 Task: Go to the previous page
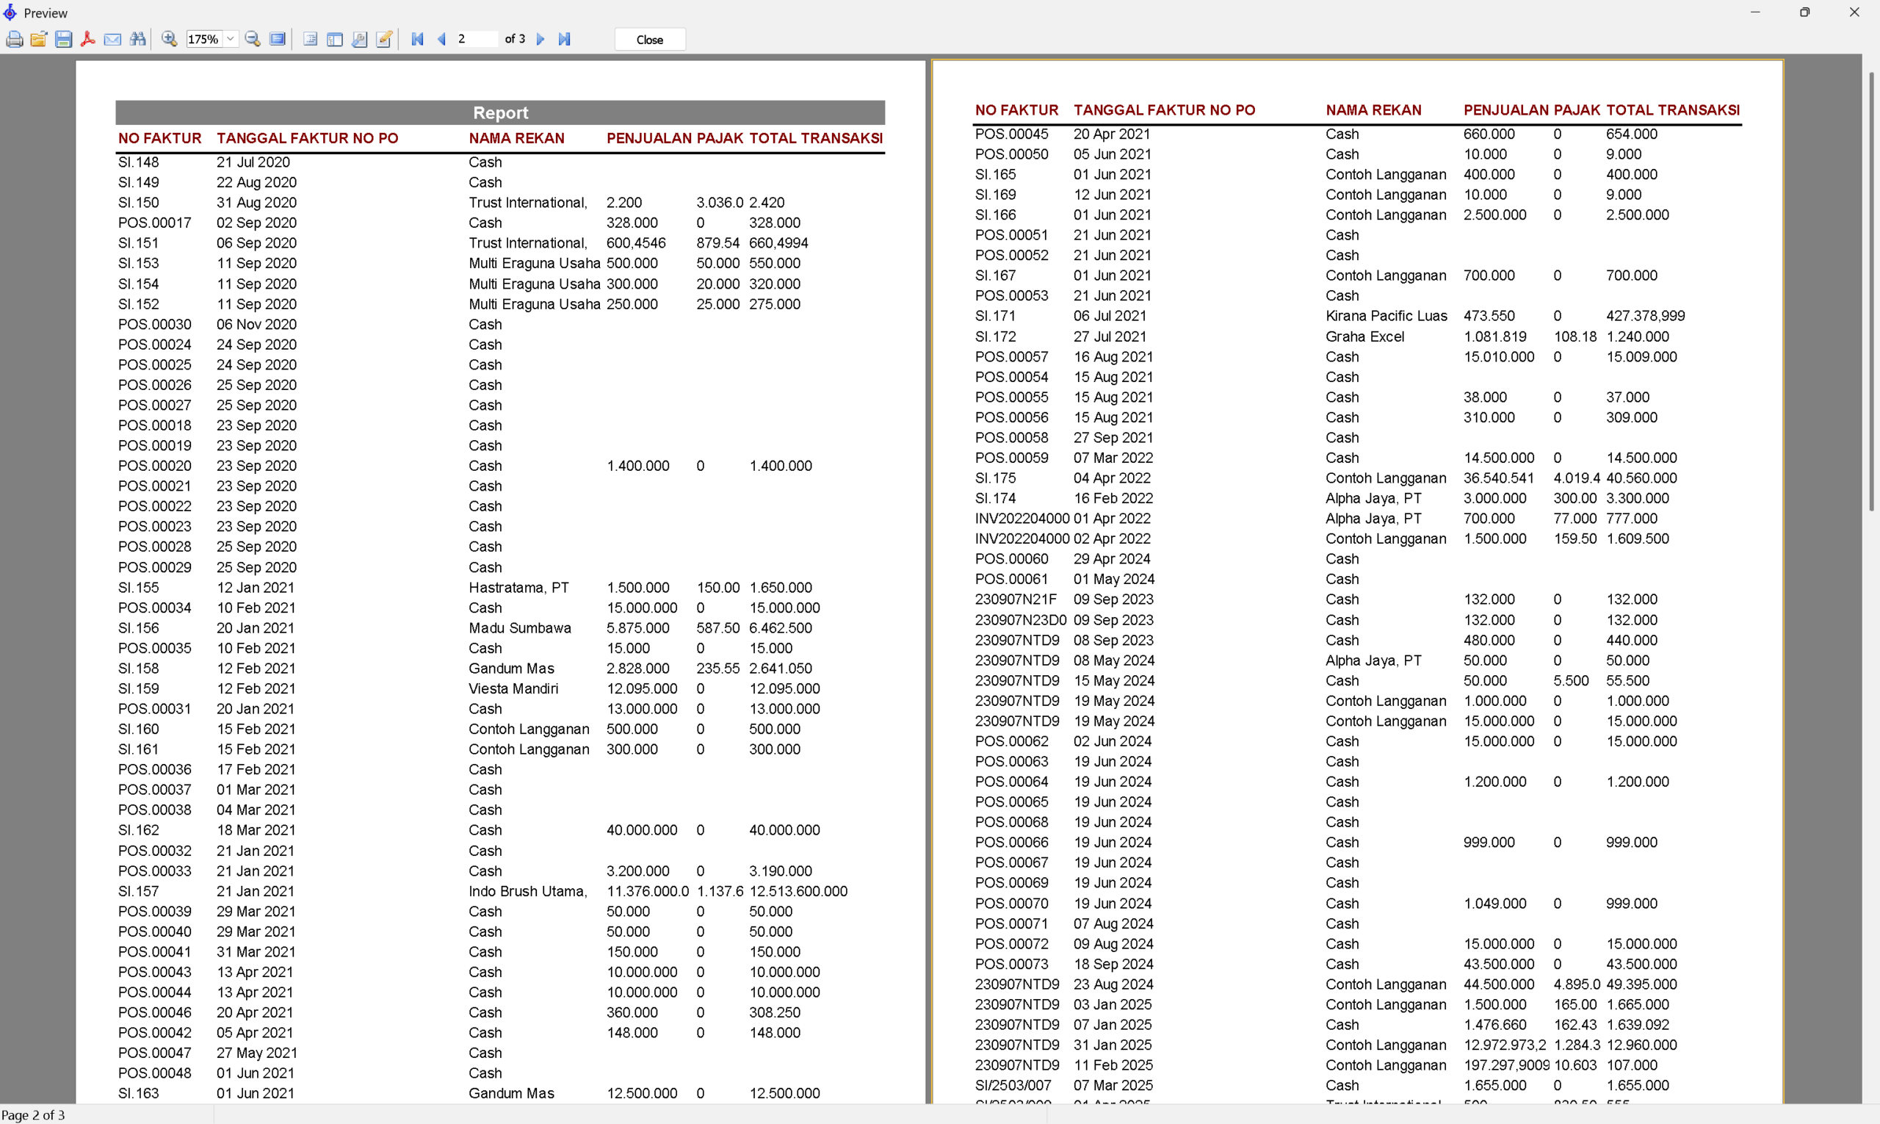(x=442, y=40)
